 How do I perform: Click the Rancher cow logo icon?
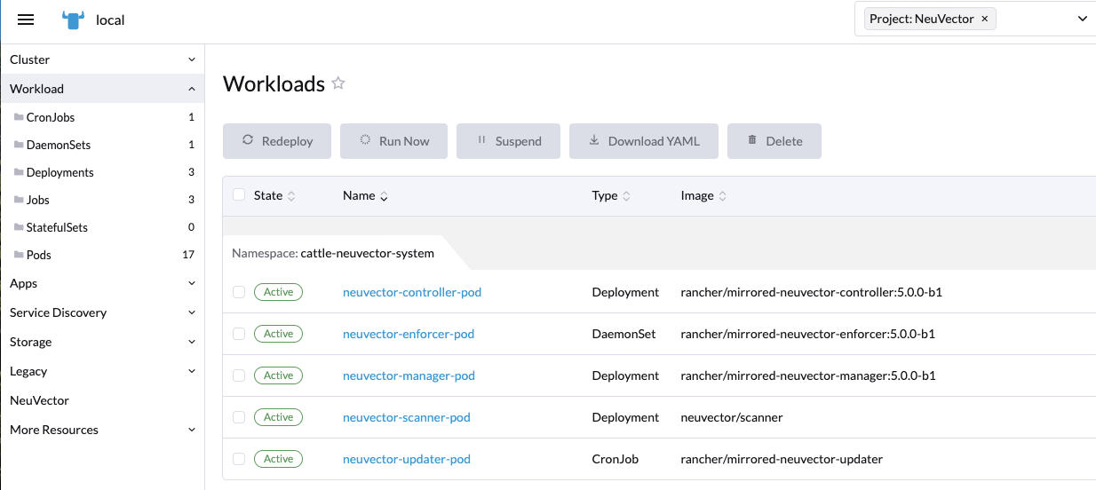point(73,20)
